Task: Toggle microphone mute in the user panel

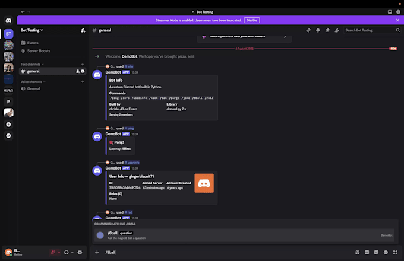Action: [x=53, y=252]
